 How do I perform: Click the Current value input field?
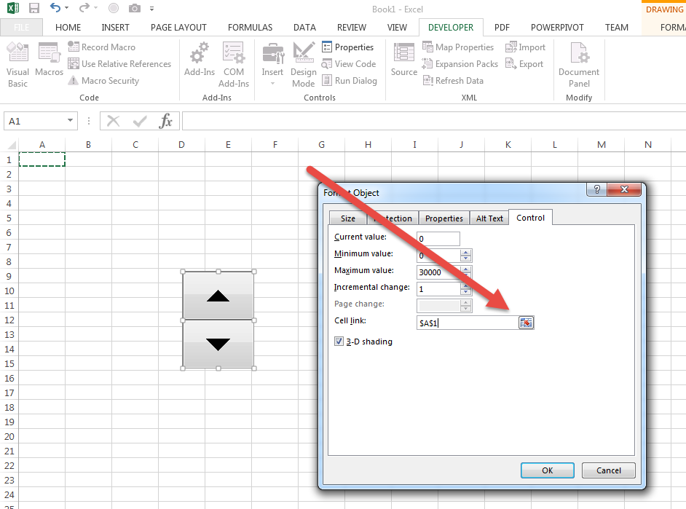tap(438, 239)
